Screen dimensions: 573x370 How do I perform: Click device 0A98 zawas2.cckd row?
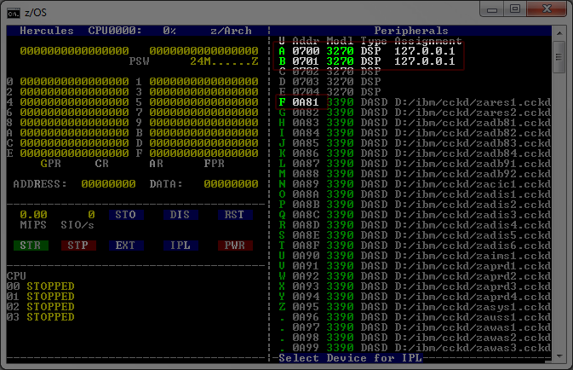415,338
